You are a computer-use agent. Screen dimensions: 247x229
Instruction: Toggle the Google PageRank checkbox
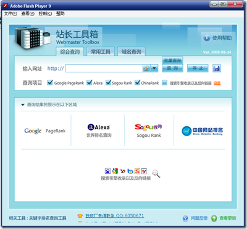50,82
